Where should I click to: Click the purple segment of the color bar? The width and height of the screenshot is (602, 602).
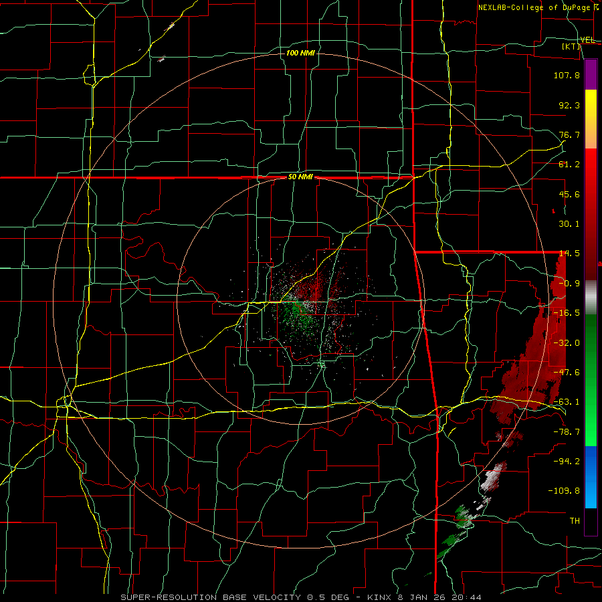pyautogui.click(x=591, y=74)
